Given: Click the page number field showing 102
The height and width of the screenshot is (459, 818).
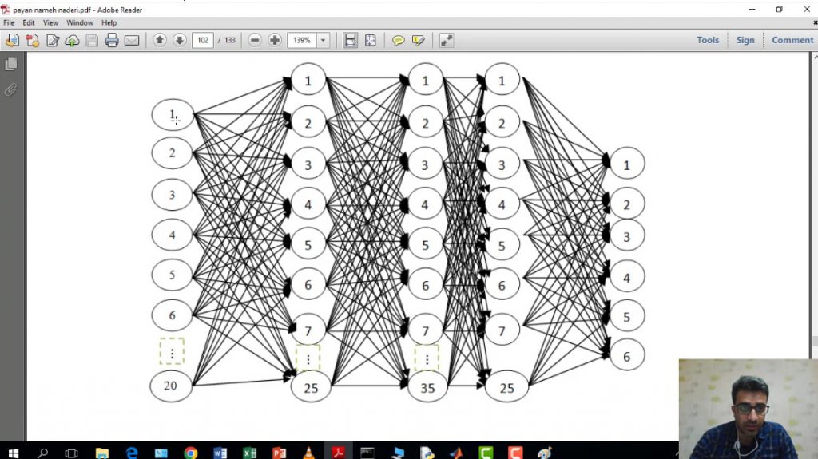Looking at the screenshot, I should tap(202, 40).
